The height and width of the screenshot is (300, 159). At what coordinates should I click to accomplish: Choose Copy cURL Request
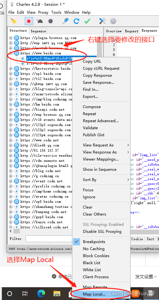(x=101, y=68)
